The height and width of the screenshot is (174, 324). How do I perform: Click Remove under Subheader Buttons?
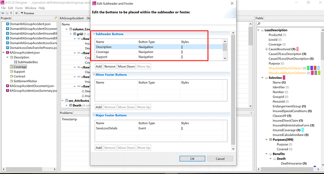tap(110, 67)
